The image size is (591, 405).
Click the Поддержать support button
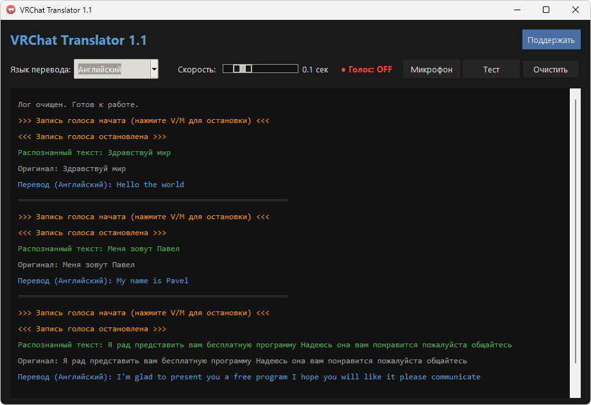(551, 40)
